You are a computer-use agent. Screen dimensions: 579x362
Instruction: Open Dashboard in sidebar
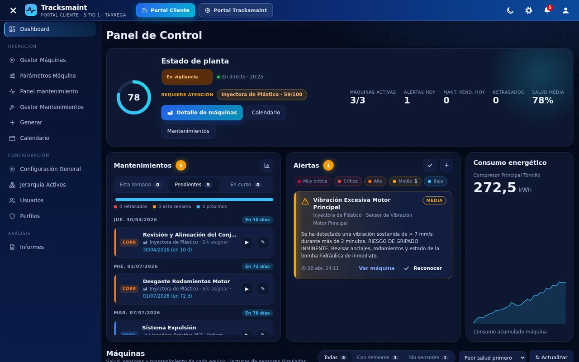[50, 29]
